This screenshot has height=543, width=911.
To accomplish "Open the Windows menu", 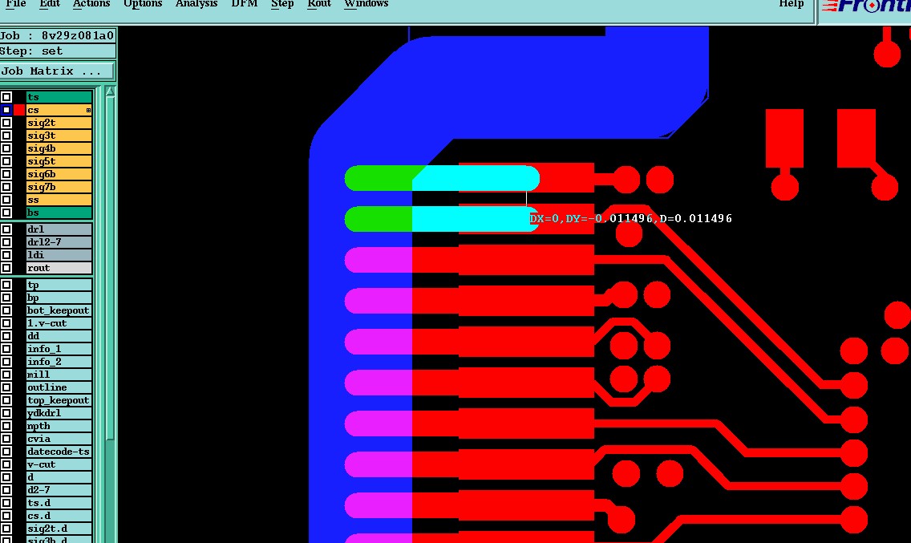I will click(366, 3).
